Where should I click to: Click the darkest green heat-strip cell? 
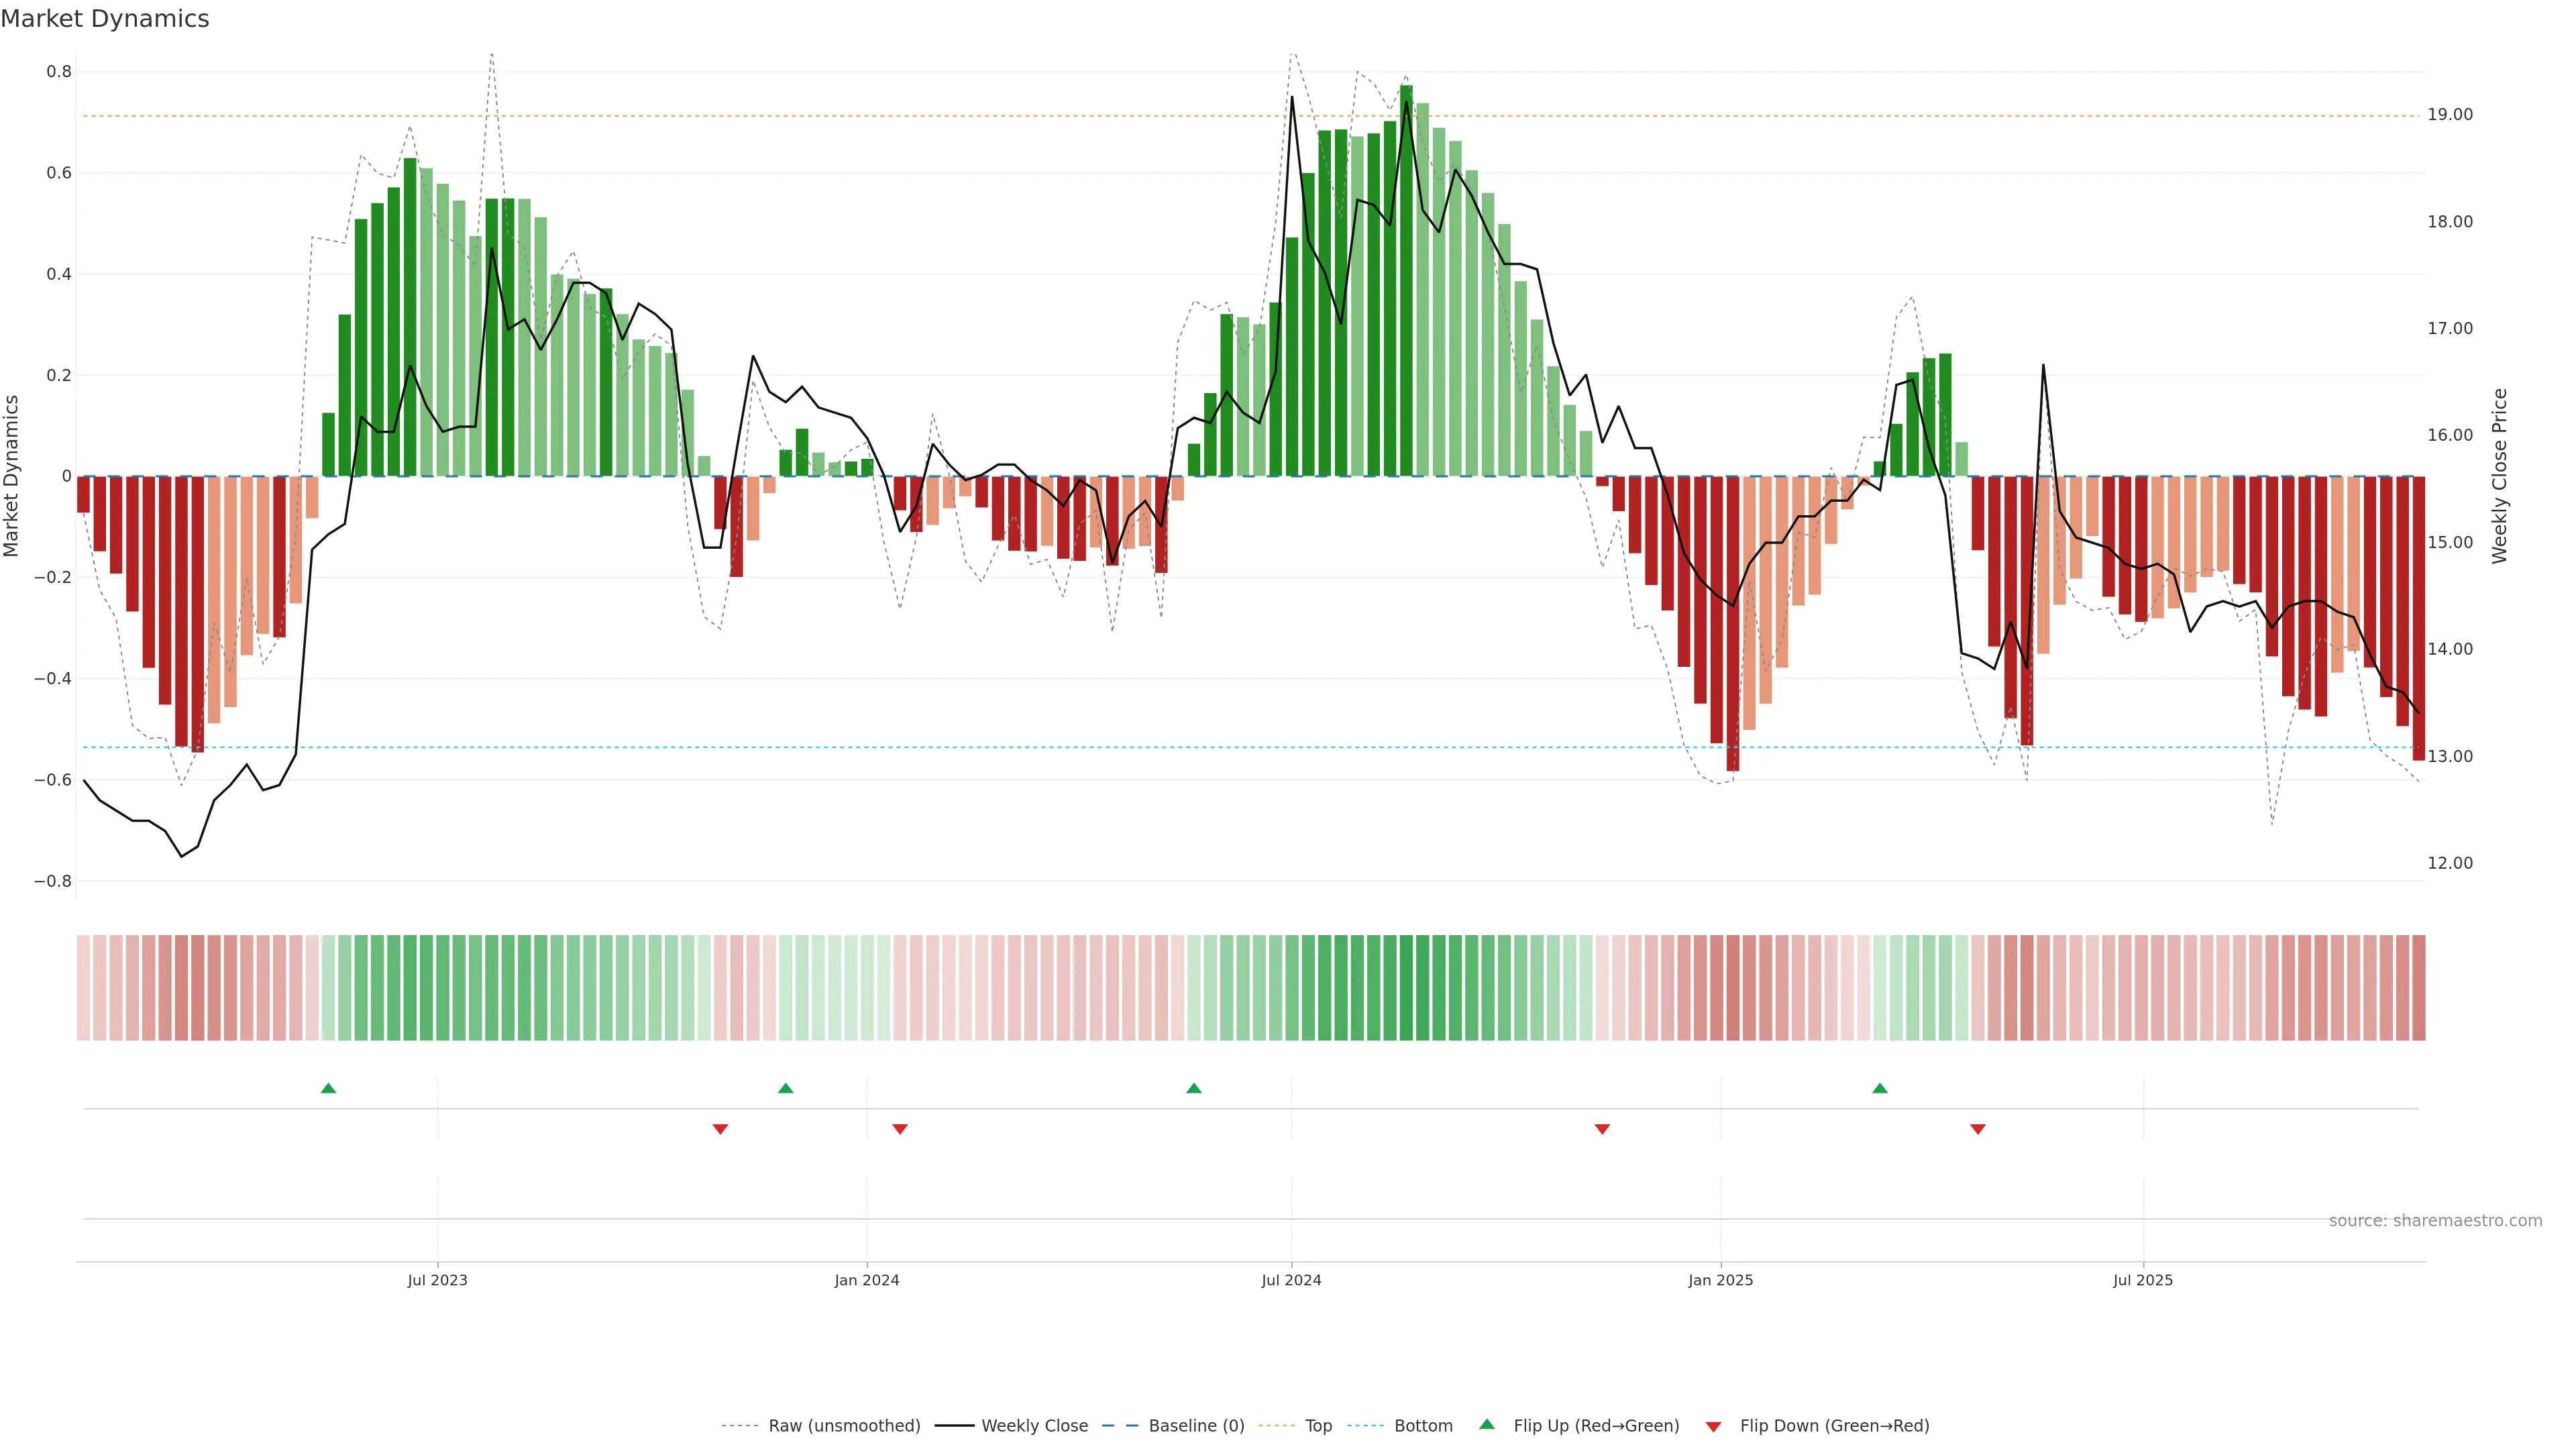[x=1406, y=988]
